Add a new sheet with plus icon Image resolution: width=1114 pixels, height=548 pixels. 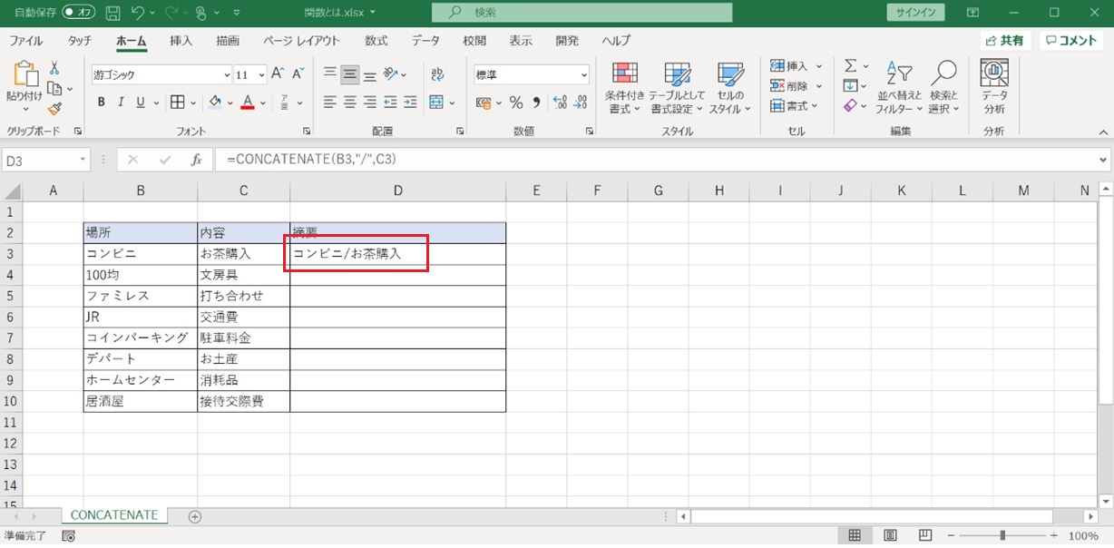(194, 516)
